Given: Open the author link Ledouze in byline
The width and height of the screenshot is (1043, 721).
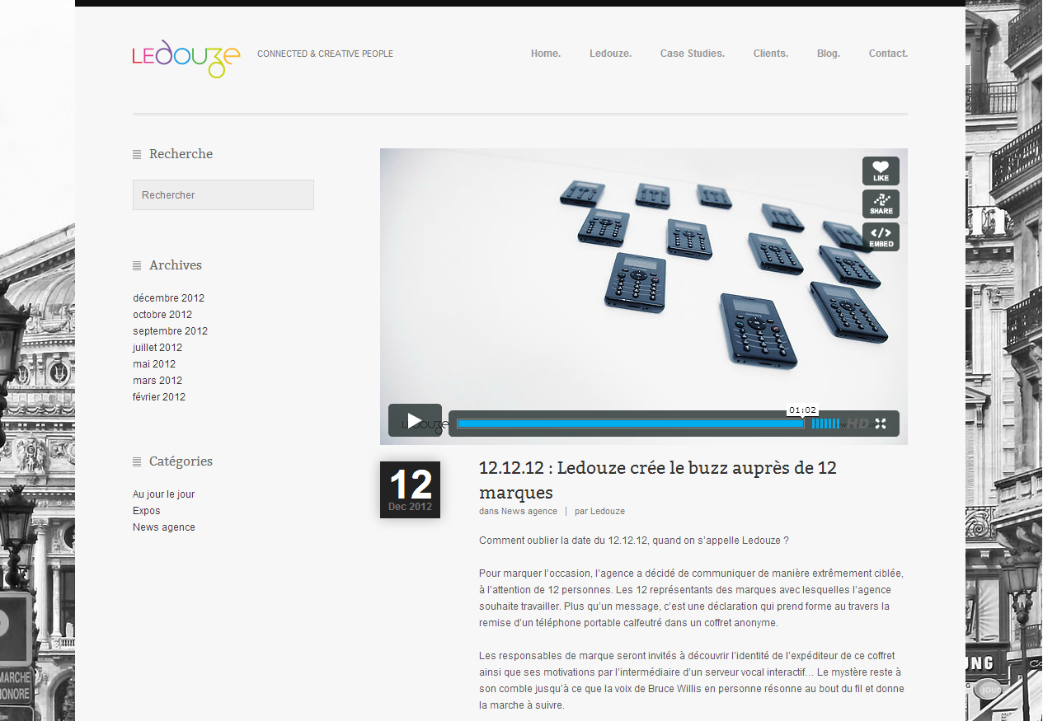Looking at the screenshot, I should (608, 511).
